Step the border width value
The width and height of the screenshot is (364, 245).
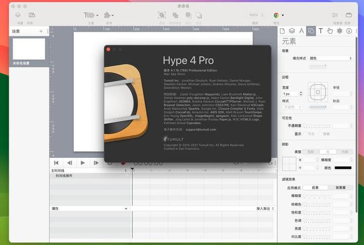[x=301, y=93]
